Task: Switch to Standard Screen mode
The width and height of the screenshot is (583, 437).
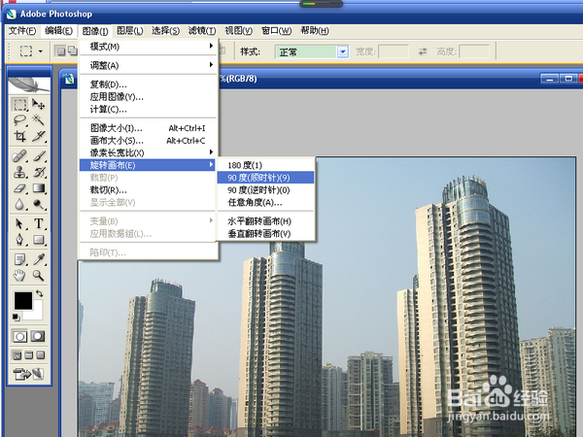Action: click(17, 355)
